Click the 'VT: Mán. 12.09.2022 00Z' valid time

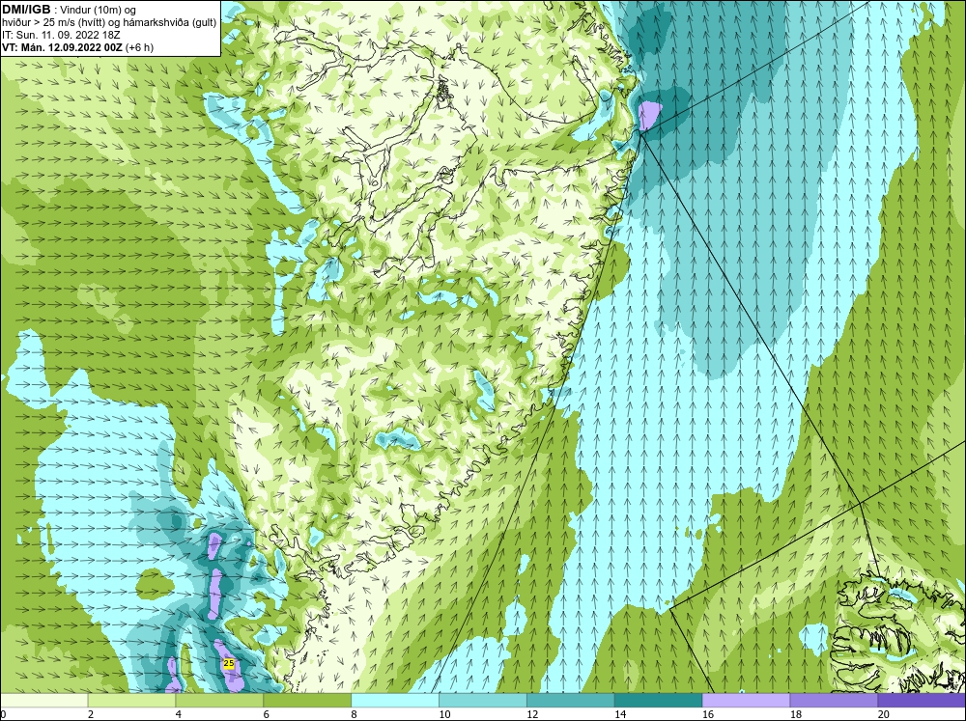(62, 47)
